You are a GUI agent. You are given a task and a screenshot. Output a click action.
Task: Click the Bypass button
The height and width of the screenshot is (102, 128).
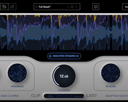125,7
